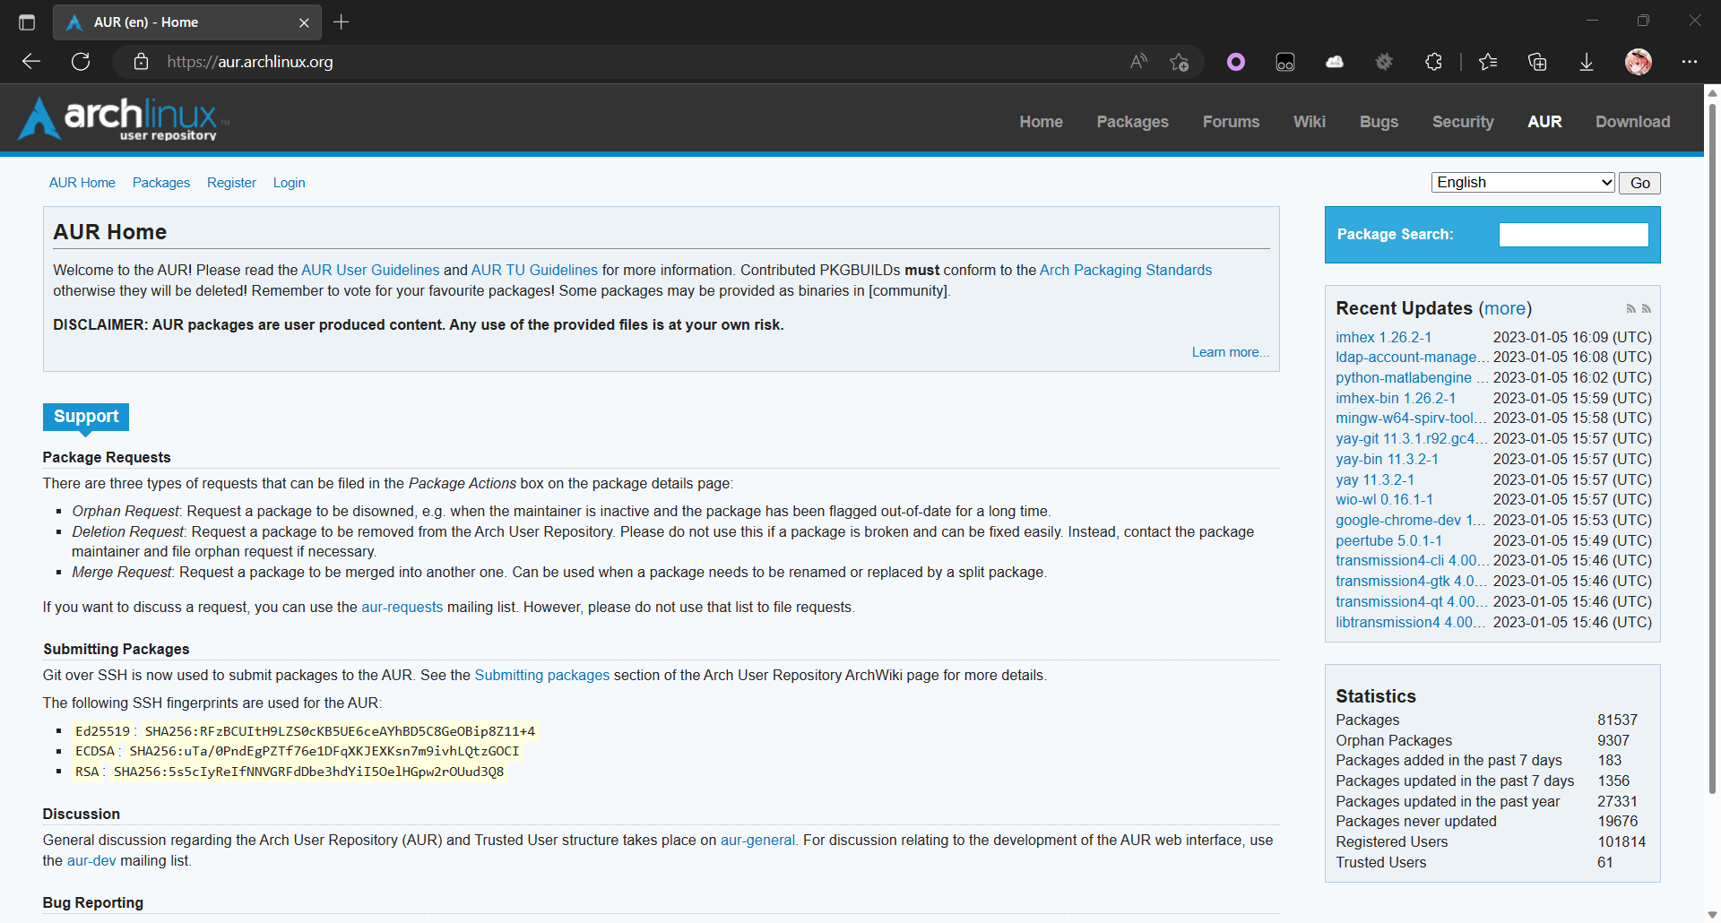Open the Downloads panel in the toolbar

point(1587,61)
